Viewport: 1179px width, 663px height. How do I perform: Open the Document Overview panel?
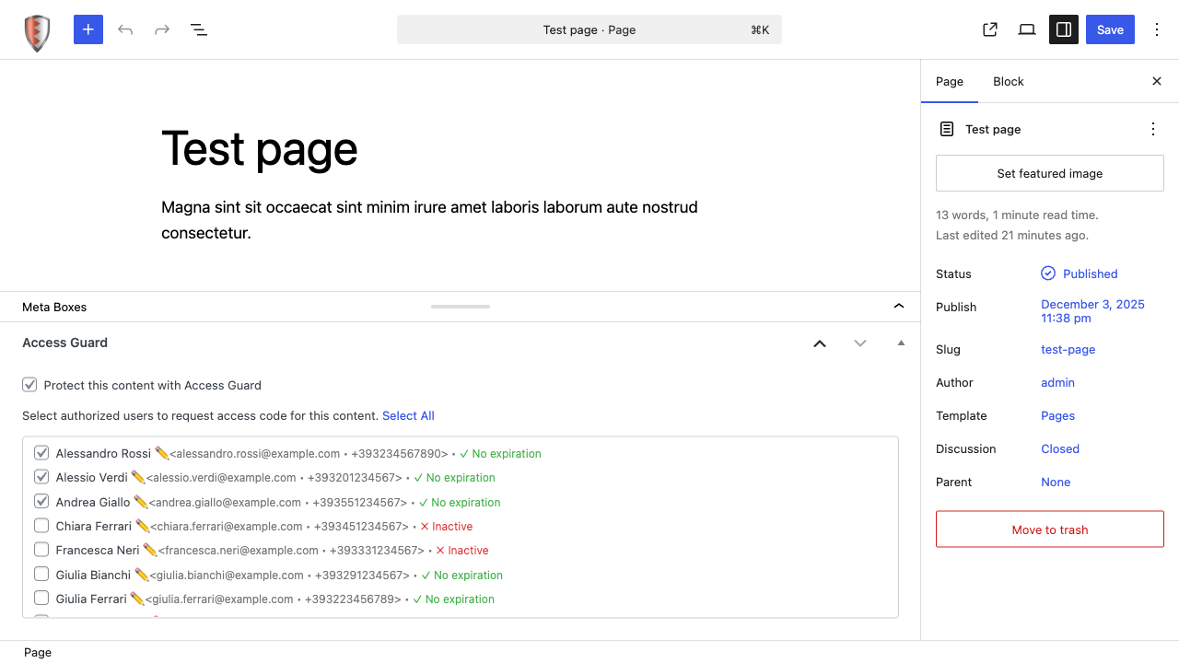[198, 29]
